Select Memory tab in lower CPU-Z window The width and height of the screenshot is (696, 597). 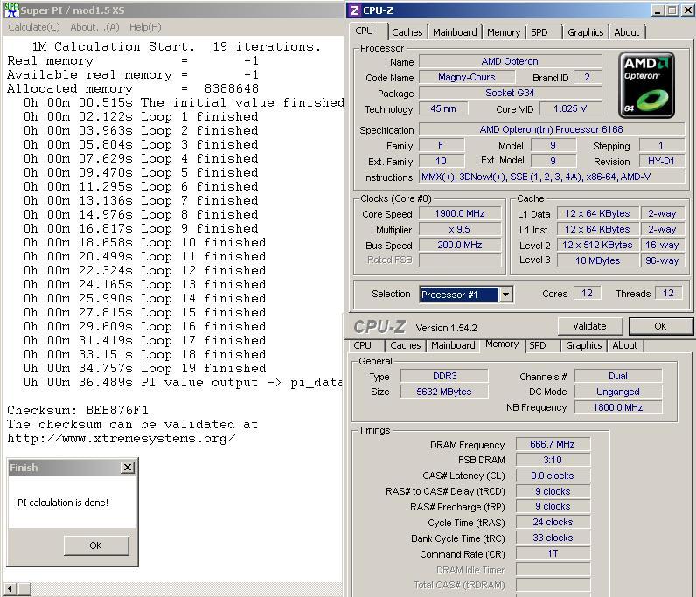502,344
